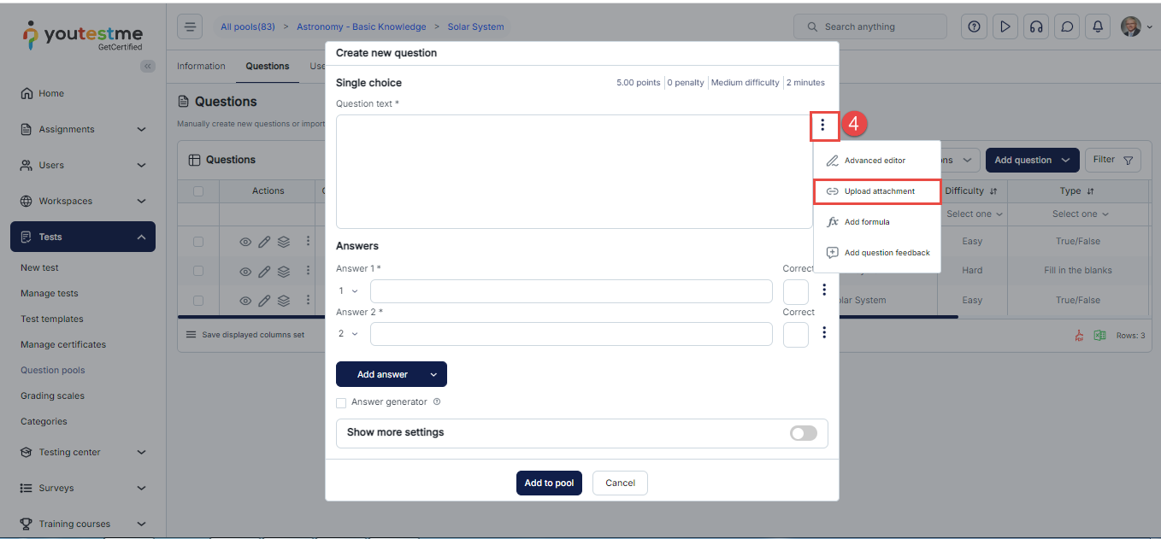Switch to Information tab

[201, 66]
